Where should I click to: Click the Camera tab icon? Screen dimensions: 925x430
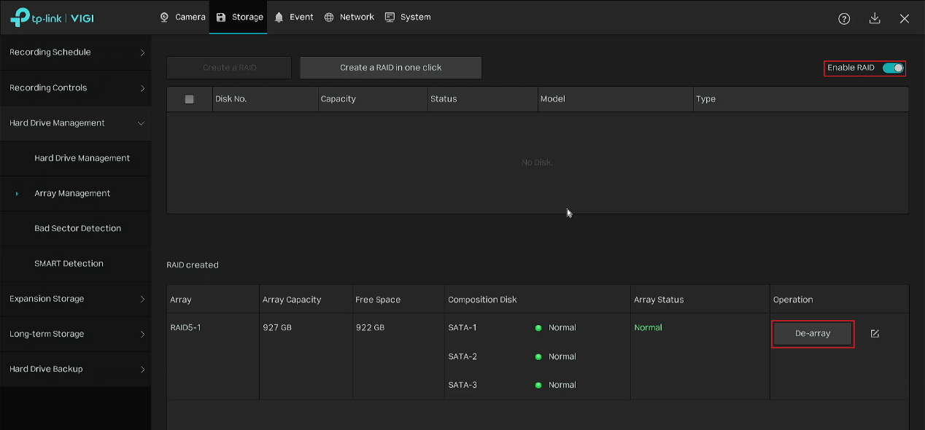164,17
